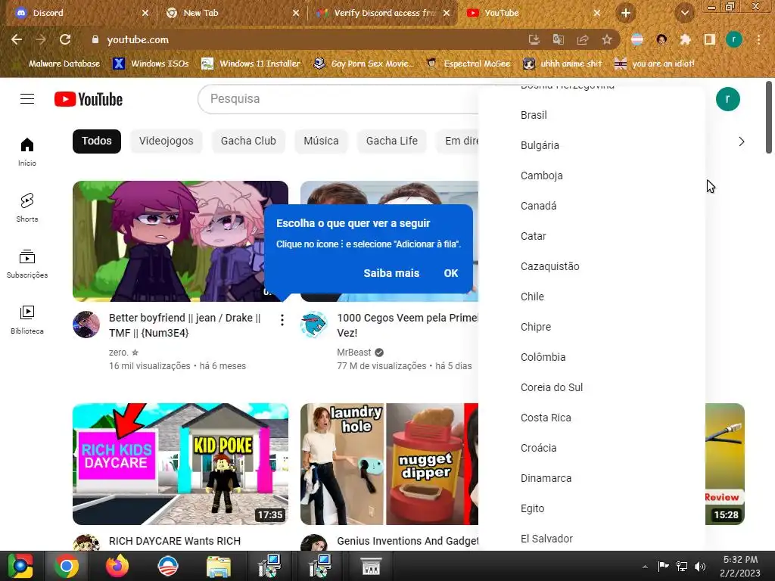775x581 pixels.
Task: Choose Bulgária from country list
Action: (x=592, y=145)
